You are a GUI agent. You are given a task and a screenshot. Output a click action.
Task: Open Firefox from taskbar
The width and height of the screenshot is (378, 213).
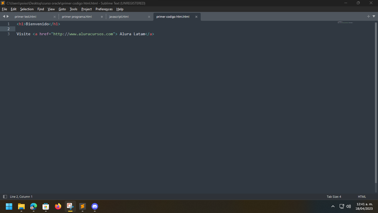coord(58,206)
